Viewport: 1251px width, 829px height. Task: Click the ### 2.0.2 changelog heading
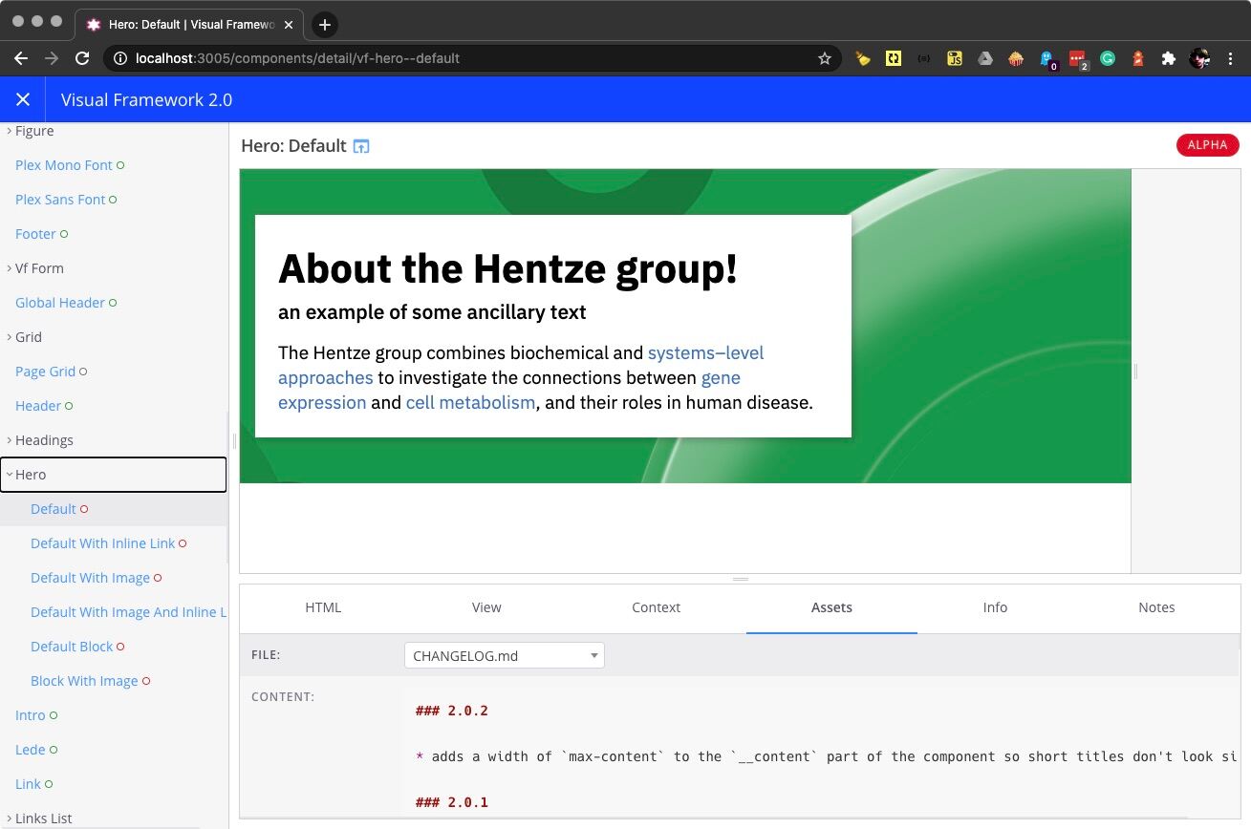click(x=452, y=711)
